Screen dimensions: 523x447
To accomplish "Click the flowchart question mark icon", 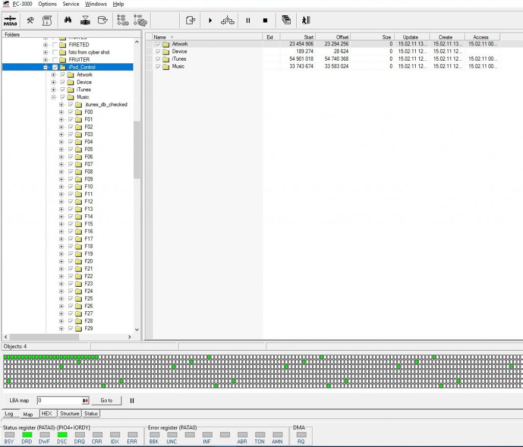I will [228, 20].
